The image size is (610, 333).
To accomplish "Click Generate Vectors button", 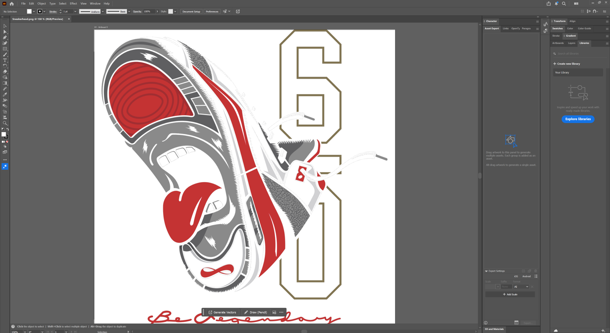I will pos(222,312).
